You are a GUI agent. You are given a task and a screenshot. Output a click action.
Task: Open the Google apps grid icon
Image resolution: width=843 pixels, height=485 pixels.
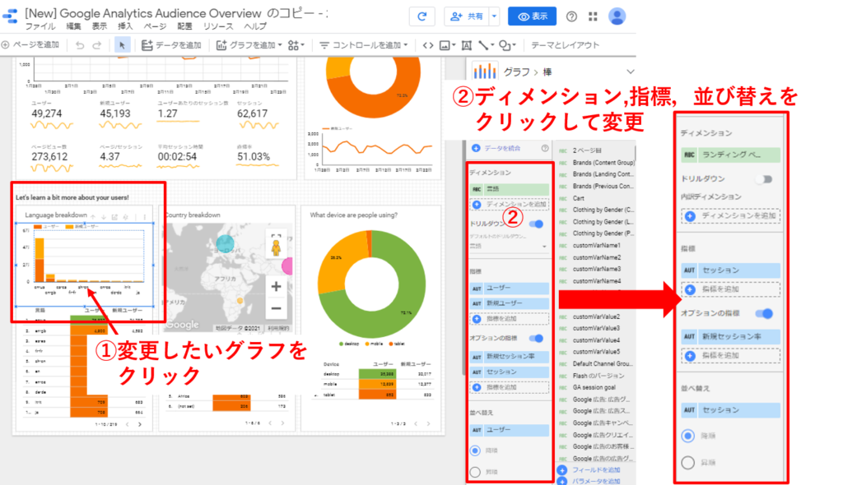point(593,16)
